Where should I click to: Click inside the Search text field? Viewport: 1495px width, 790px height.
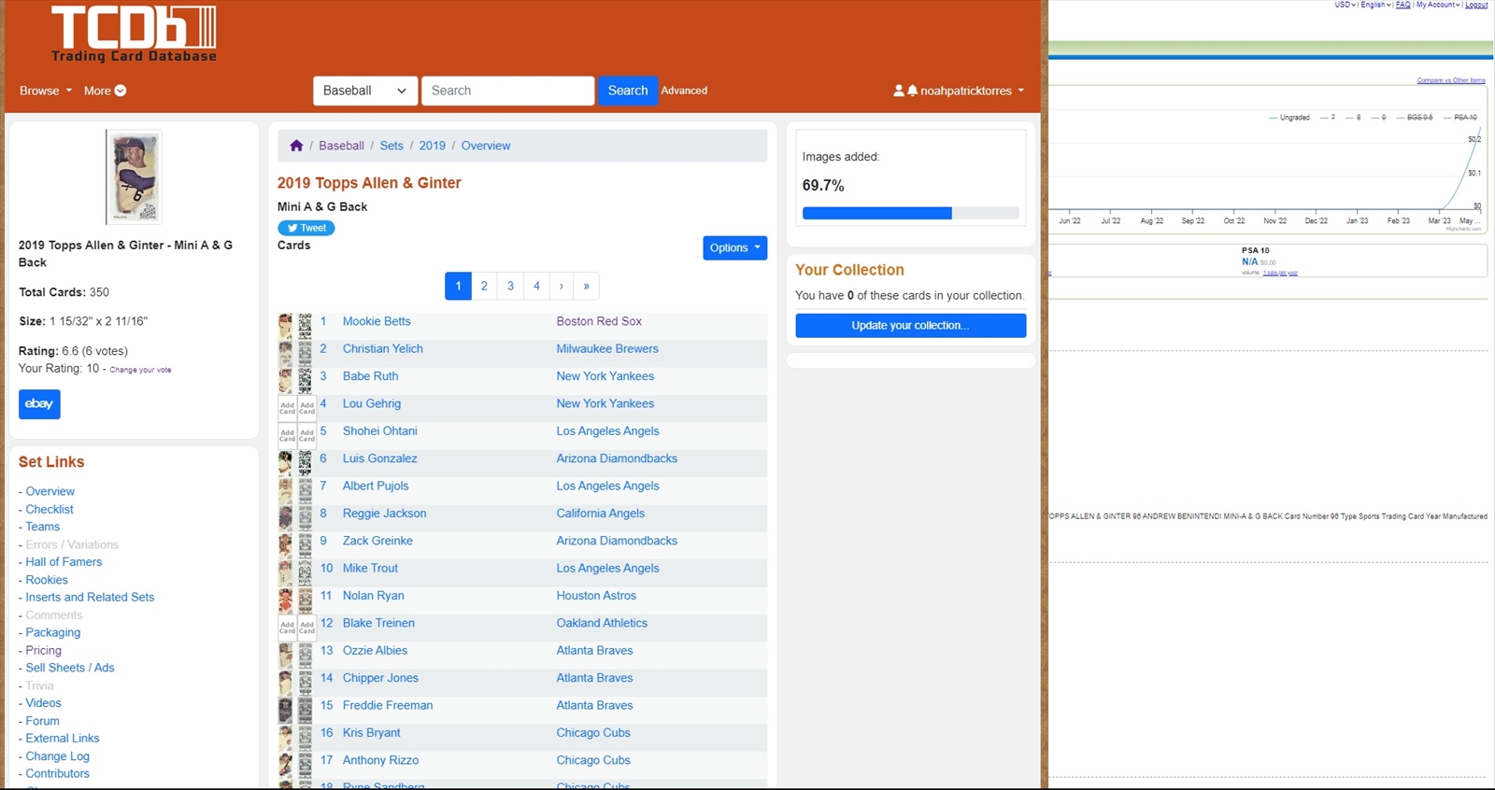point(507,91)
